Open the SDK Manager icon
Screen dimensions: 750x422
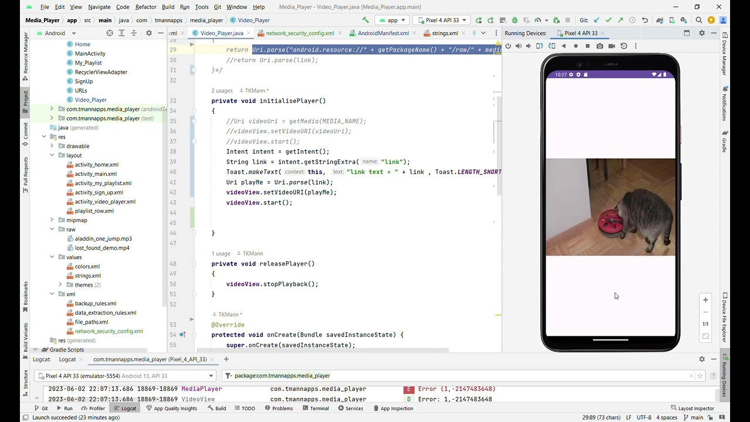(x=684, y=20)
